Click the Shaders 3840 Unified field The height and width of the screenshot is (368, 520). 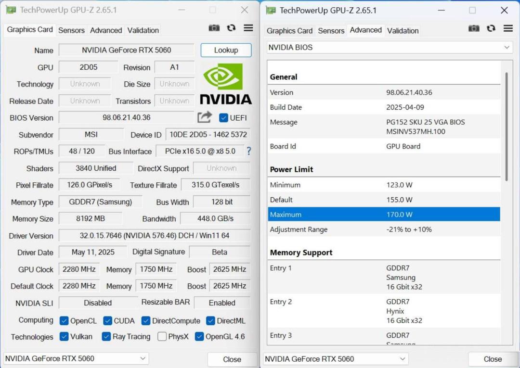pos(96,168)
